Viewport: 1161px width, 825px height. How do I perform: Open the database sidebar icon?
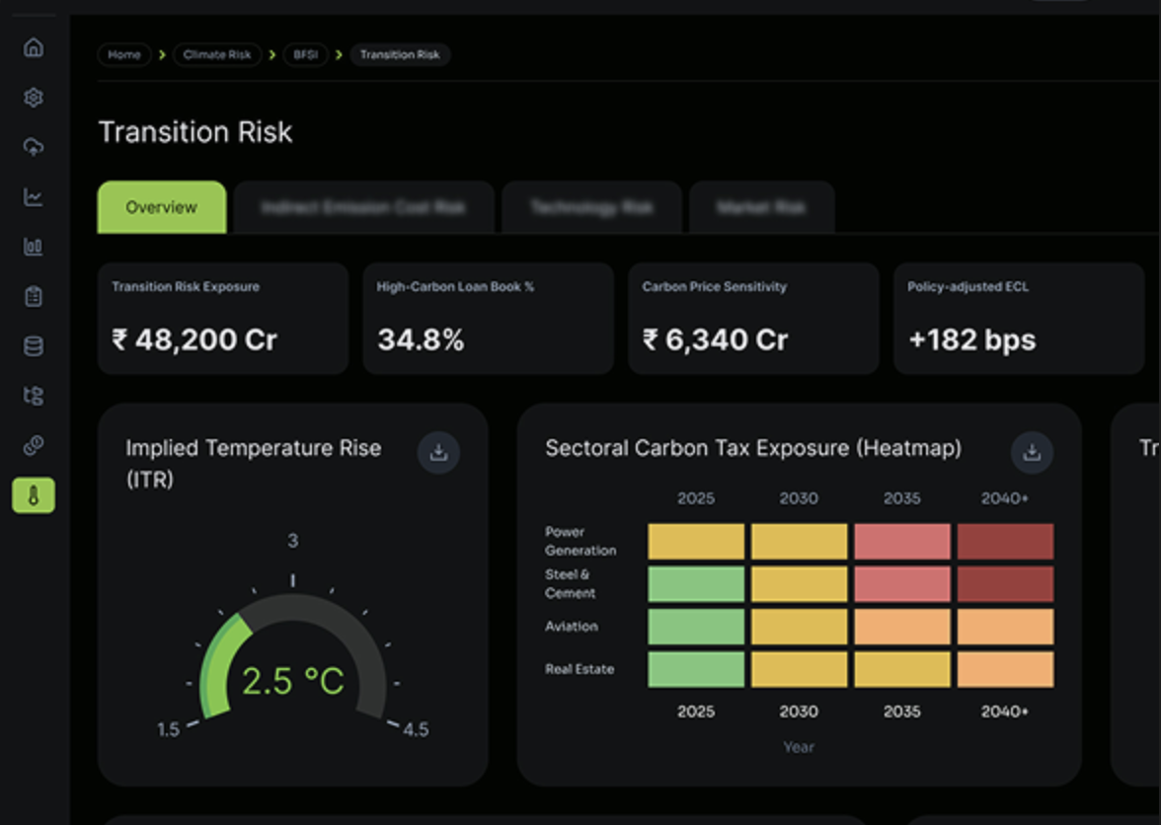coord(34,345)
